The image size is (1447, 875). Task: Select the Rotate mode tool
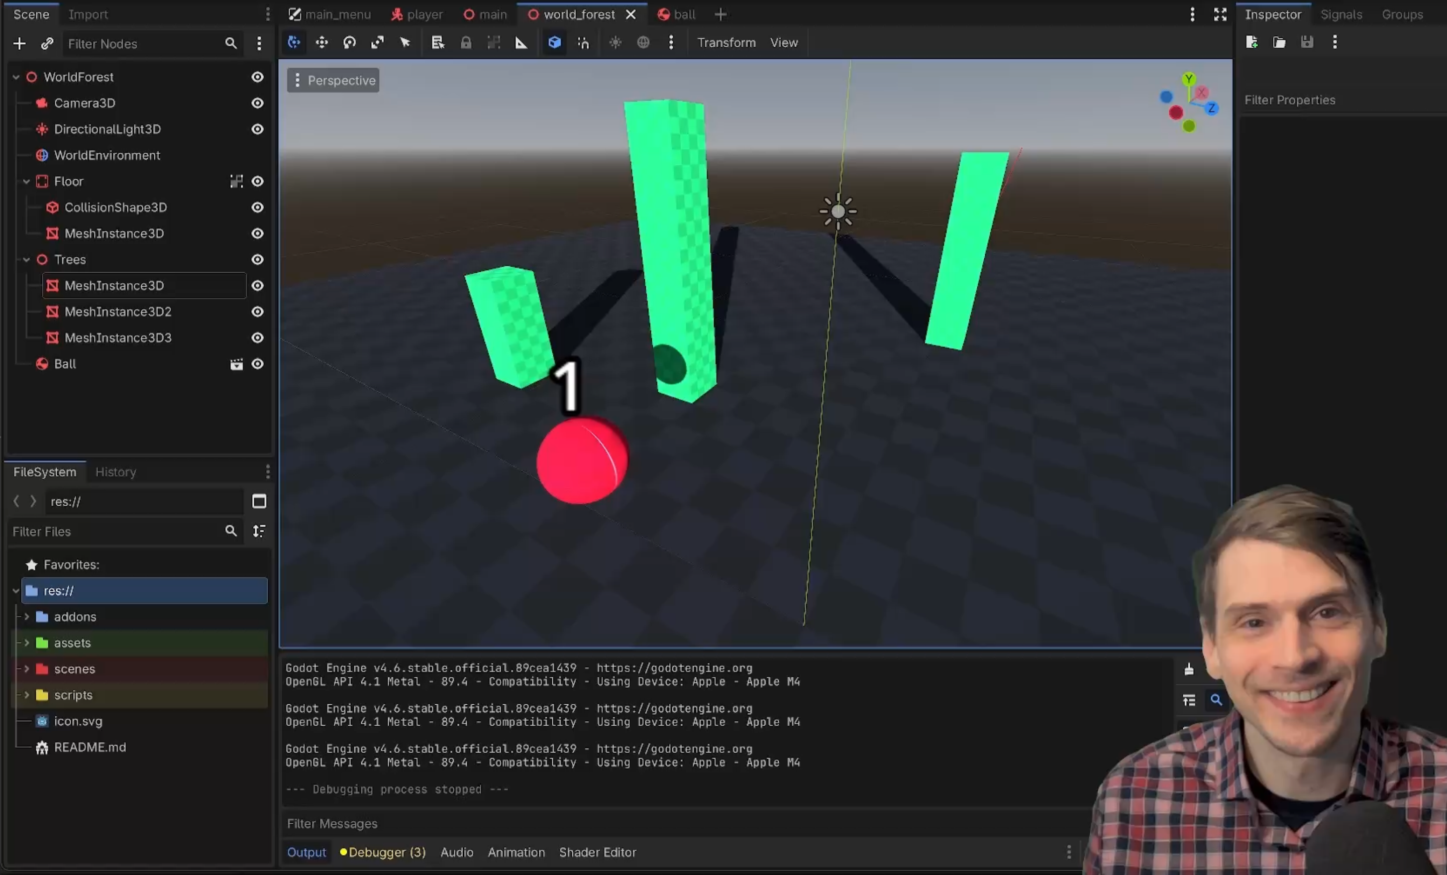pyautogui.click(x=349, y=42)
